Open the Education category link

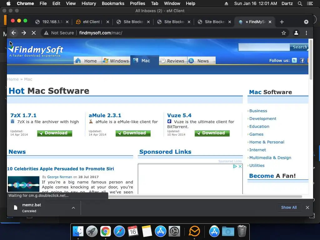coord(259,126)
